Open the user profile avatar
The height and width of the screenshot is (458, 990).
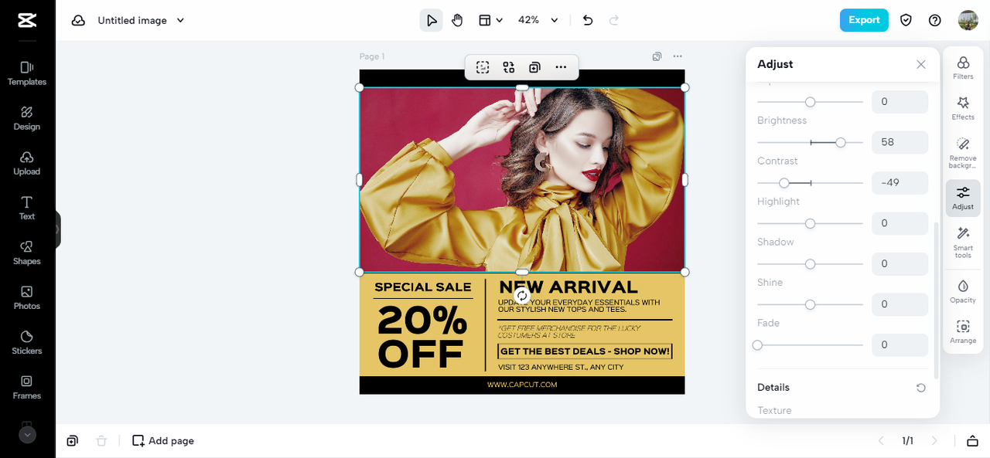(968, 20)
